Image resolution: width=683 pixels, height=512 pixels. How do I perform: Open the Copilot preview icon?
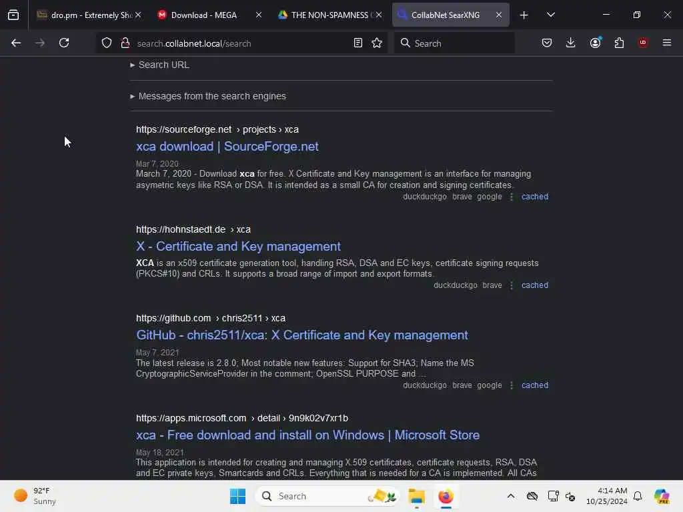[662, 496]
